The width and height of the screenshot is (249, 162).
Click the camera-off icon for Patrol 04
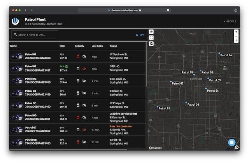click(x=84, y=93)
